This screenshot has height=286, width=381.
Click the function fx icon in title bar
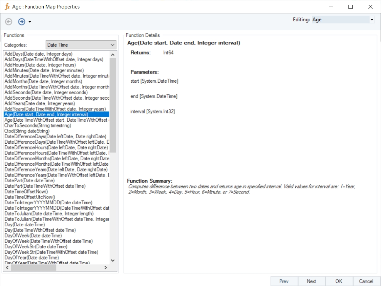point(7,6)
